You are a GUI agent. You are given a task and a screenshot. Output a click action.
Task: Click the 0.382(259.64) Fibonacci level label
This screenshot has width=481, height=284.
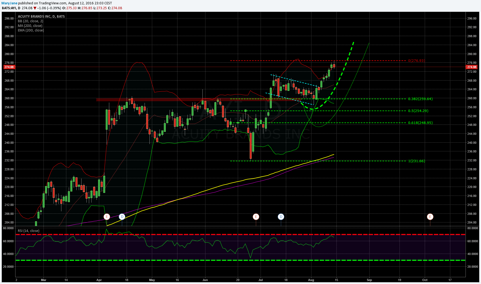(x=420, y=99)
